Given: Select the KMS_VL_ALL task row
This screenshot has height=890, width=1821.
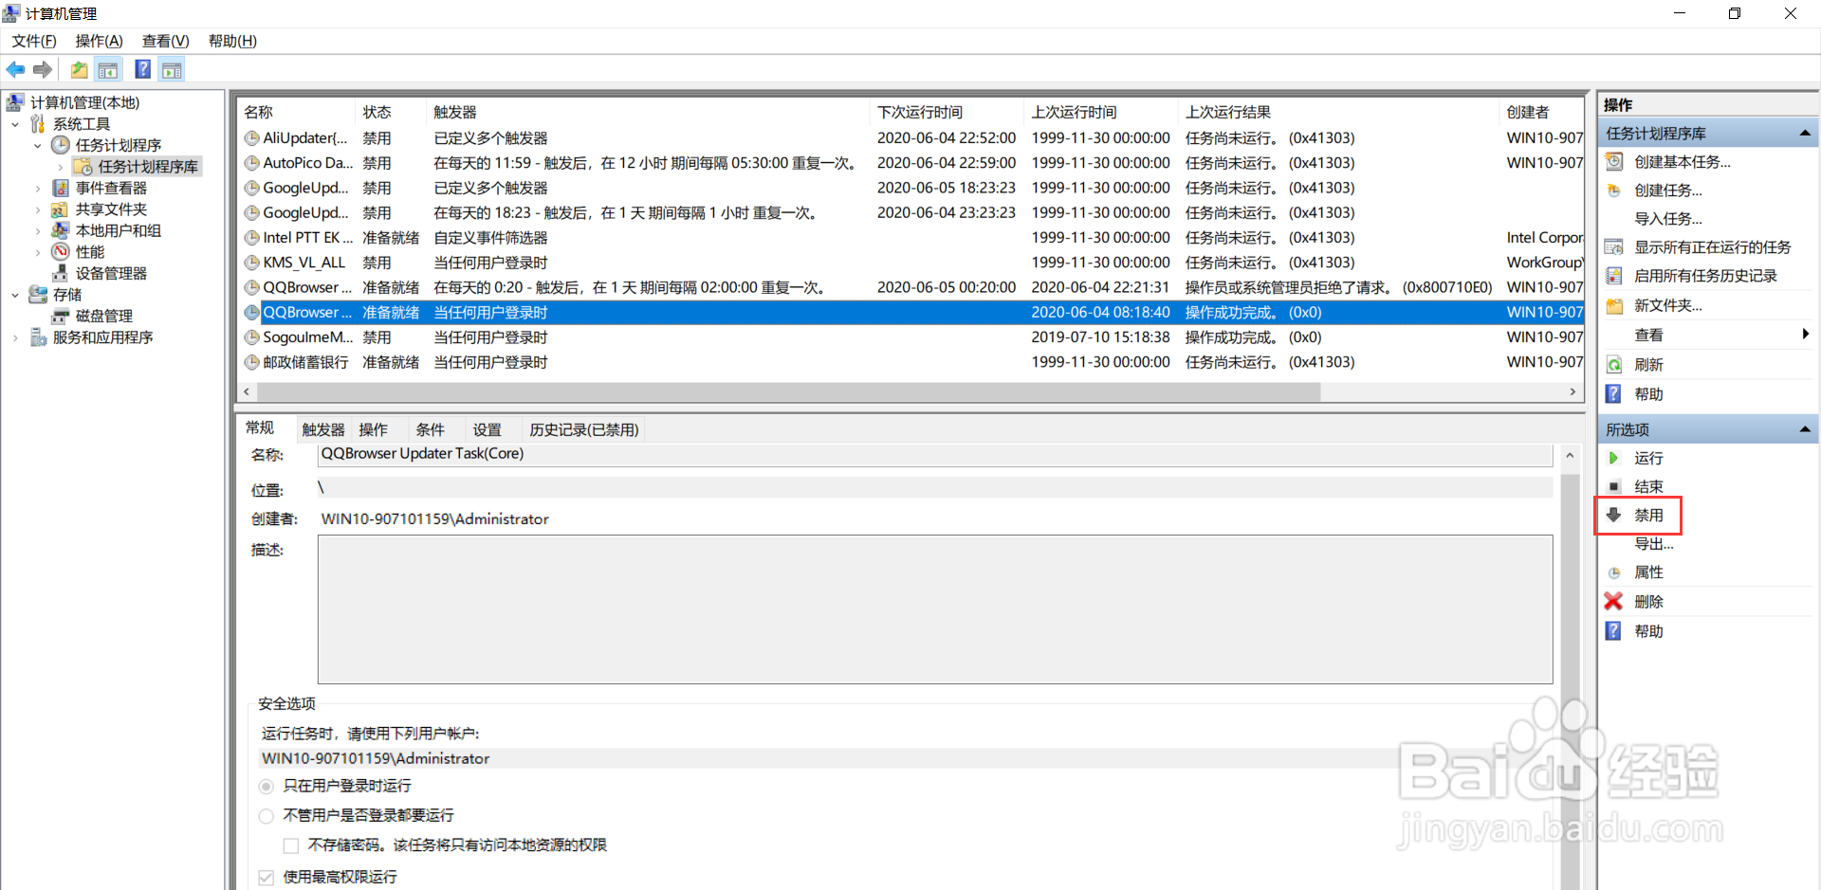Looking at the screenshot, I should (910, 263).
